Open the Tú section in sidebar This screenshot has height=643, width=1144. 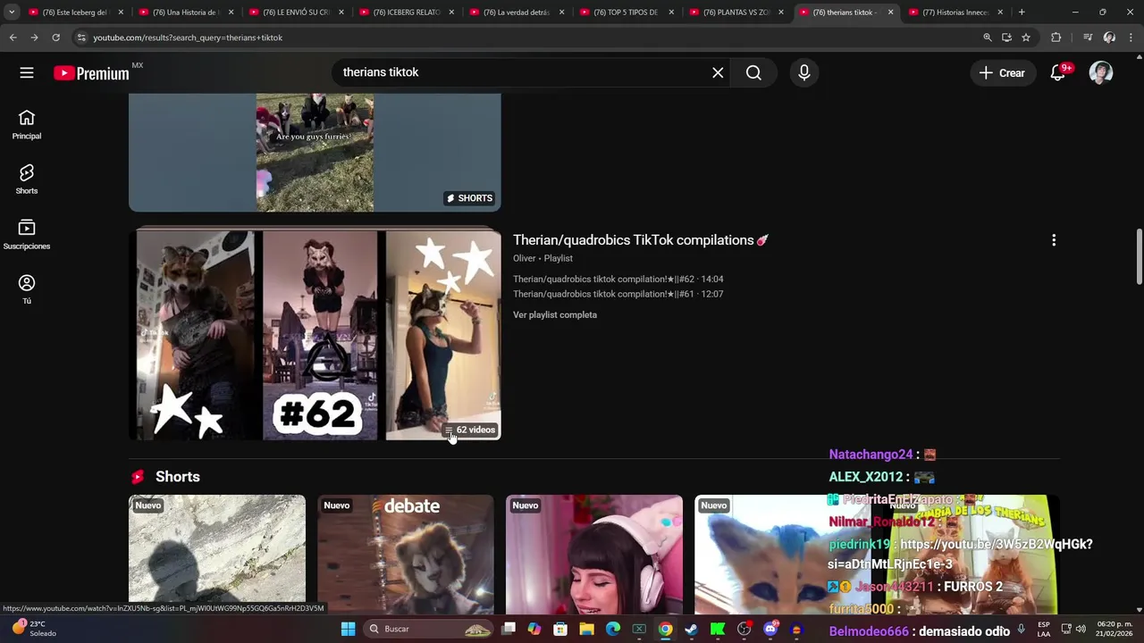(x=27, y=288)
